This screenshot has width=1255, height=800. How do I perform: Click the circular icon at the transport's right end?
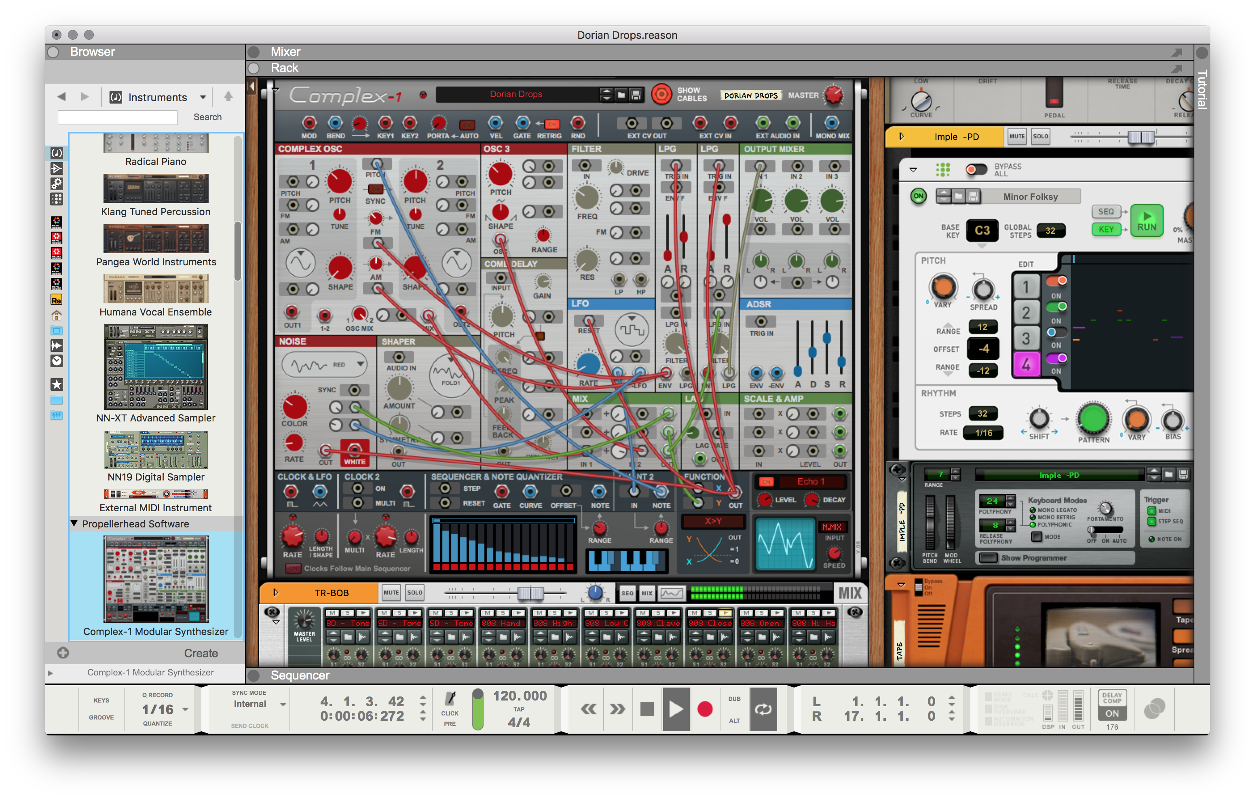click(1154, 709)
